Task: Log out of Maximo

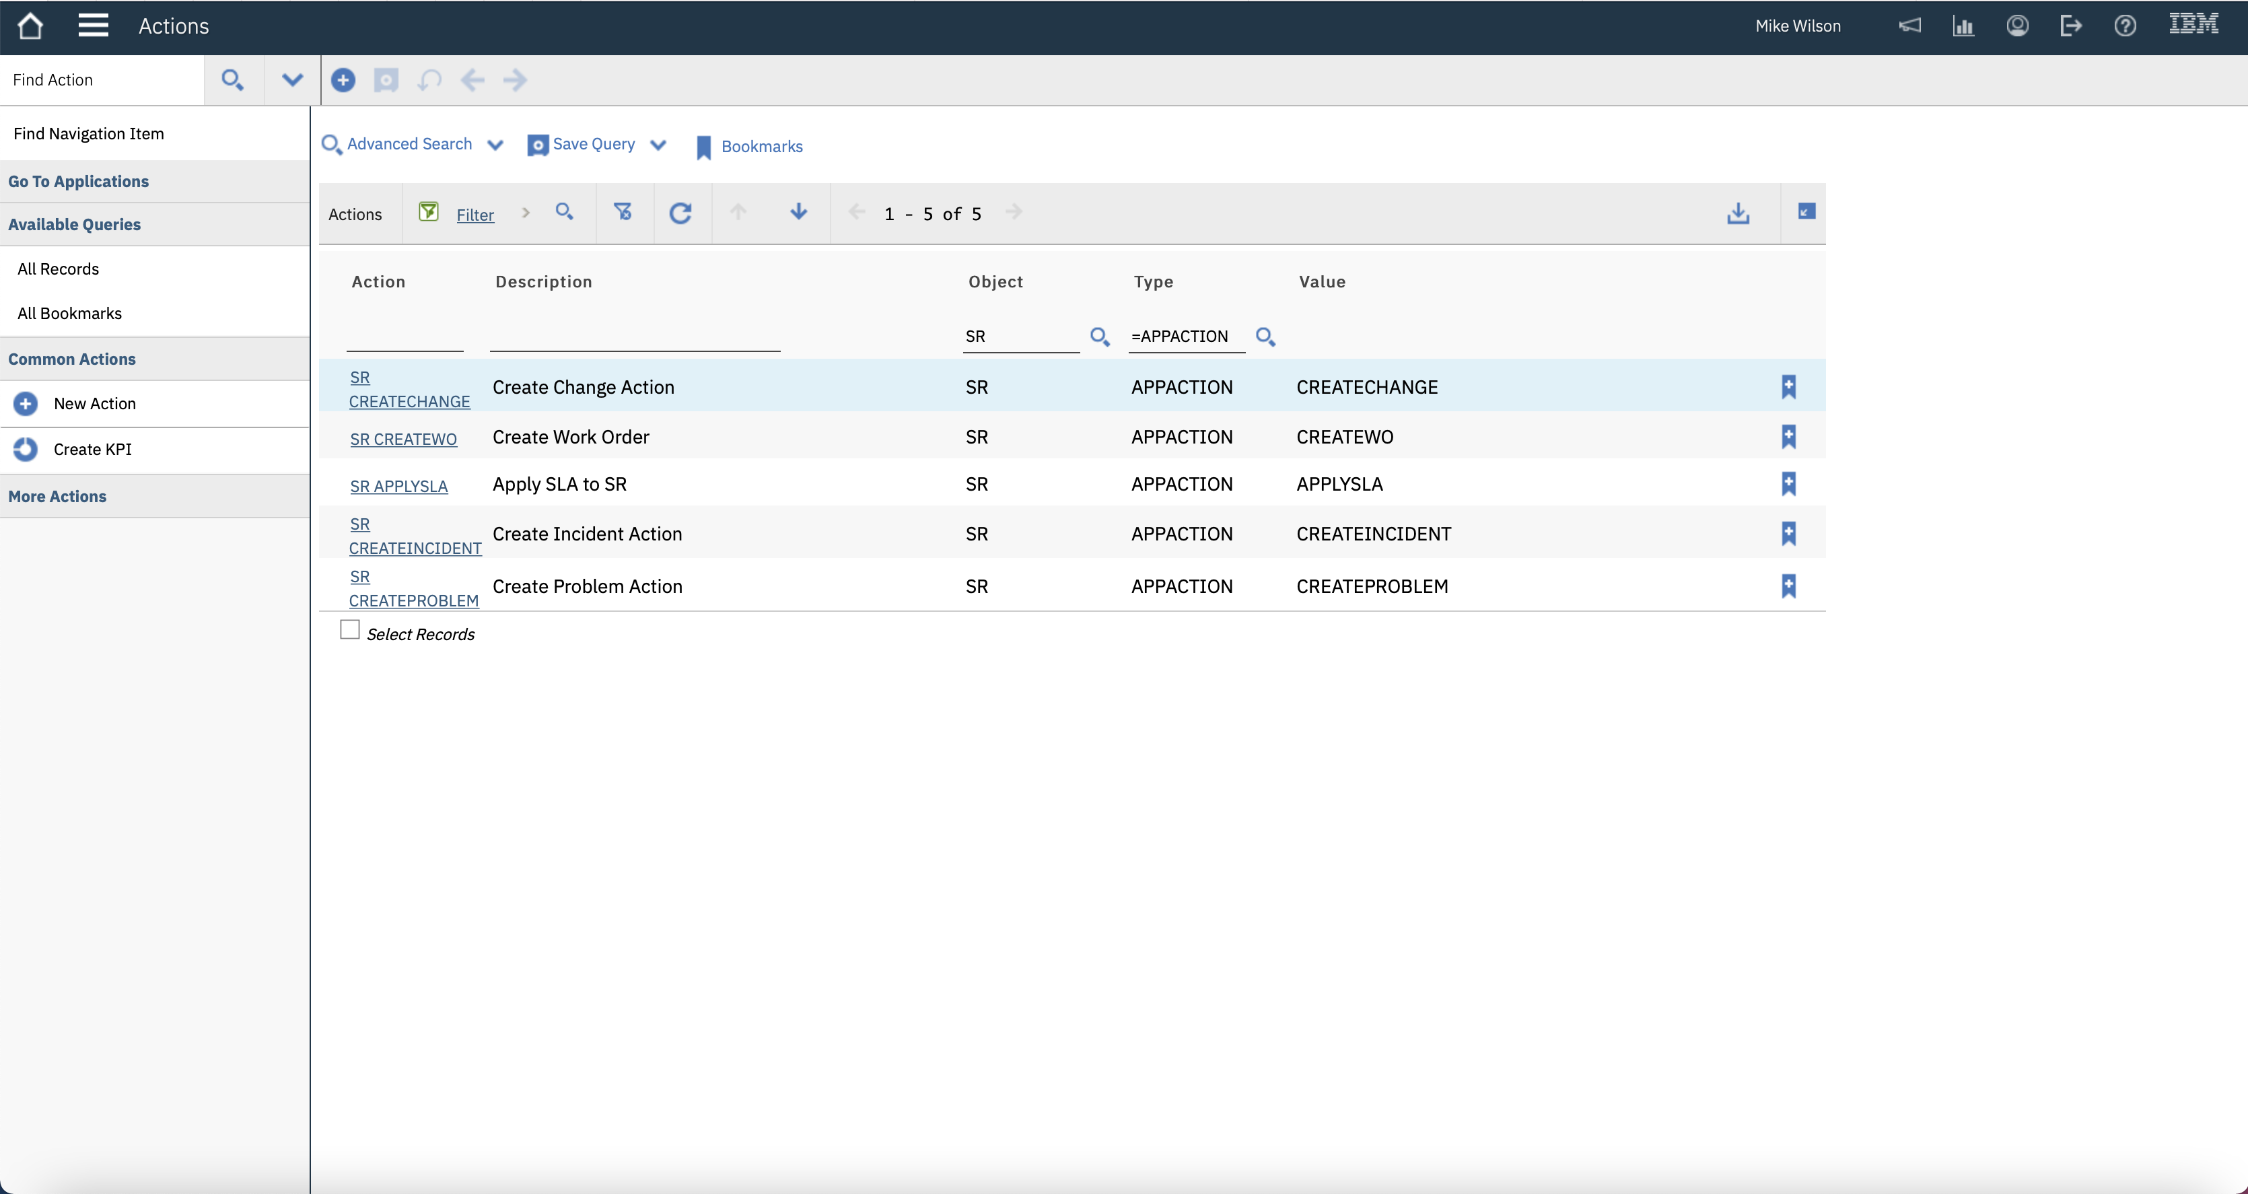Action: point(2071,26)
